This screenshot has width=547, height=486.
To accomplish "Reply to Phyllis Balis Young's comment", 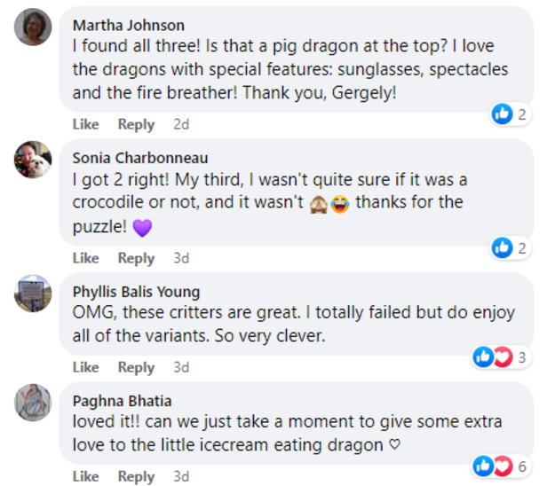I will click(x=136, y=367).
